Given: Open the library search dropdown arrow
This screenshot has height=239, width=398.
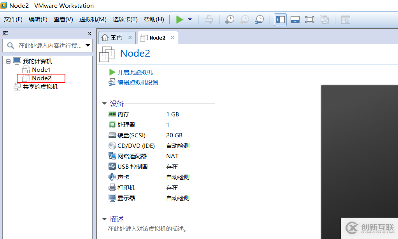Looking at the screenshot, I should pyautogui.click(x=88, y=45).
